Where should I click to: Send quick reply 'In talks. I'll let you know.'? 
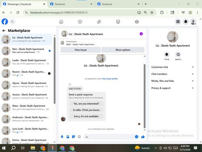click(86, 110)
